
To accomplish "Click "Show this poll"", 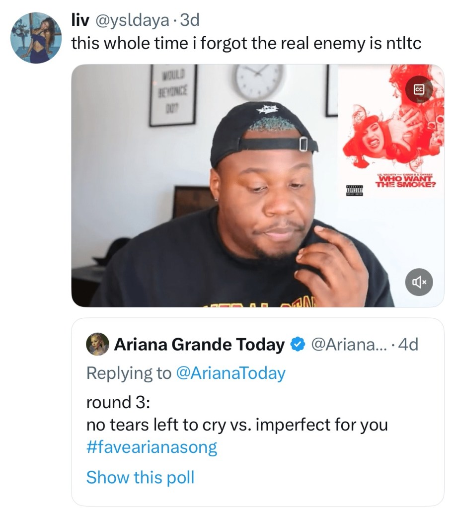I will pyautogui.click(x=140, y=477).
